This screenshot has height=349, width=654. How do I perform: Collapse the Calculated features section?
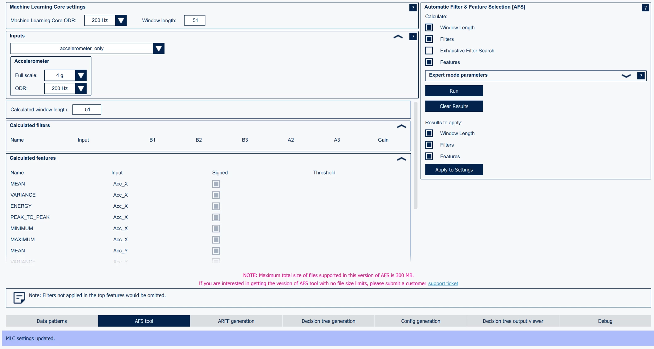(401, 159)
